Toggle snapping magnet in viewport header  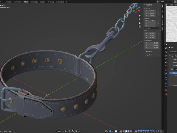[69, 131]
